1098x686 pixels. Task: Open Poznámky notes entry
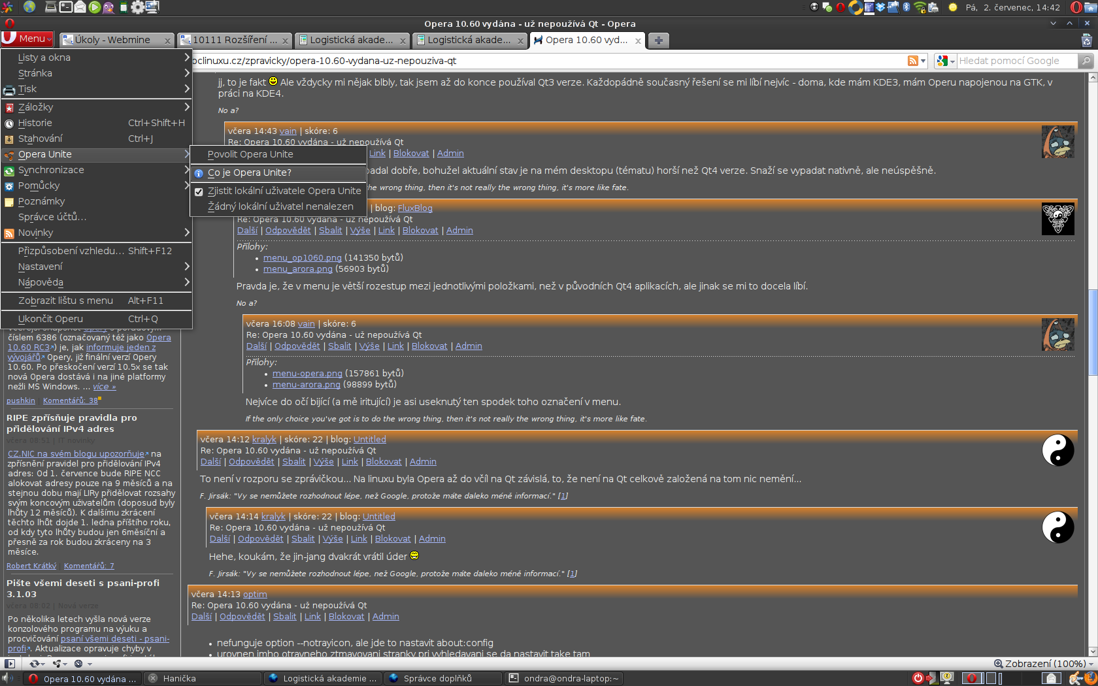point(96,201)
